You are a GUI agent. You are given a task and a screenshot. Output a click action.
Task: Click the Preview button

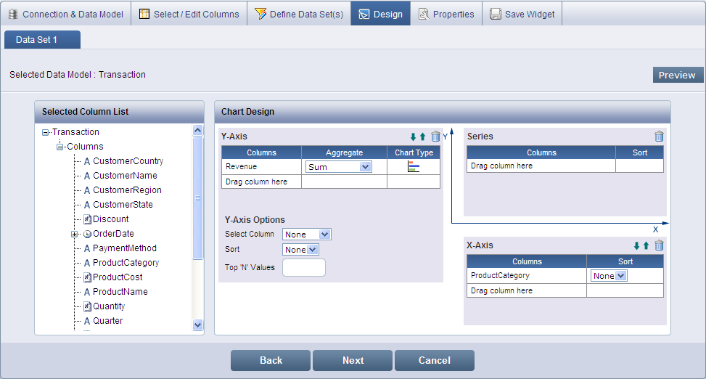(677, 75)
